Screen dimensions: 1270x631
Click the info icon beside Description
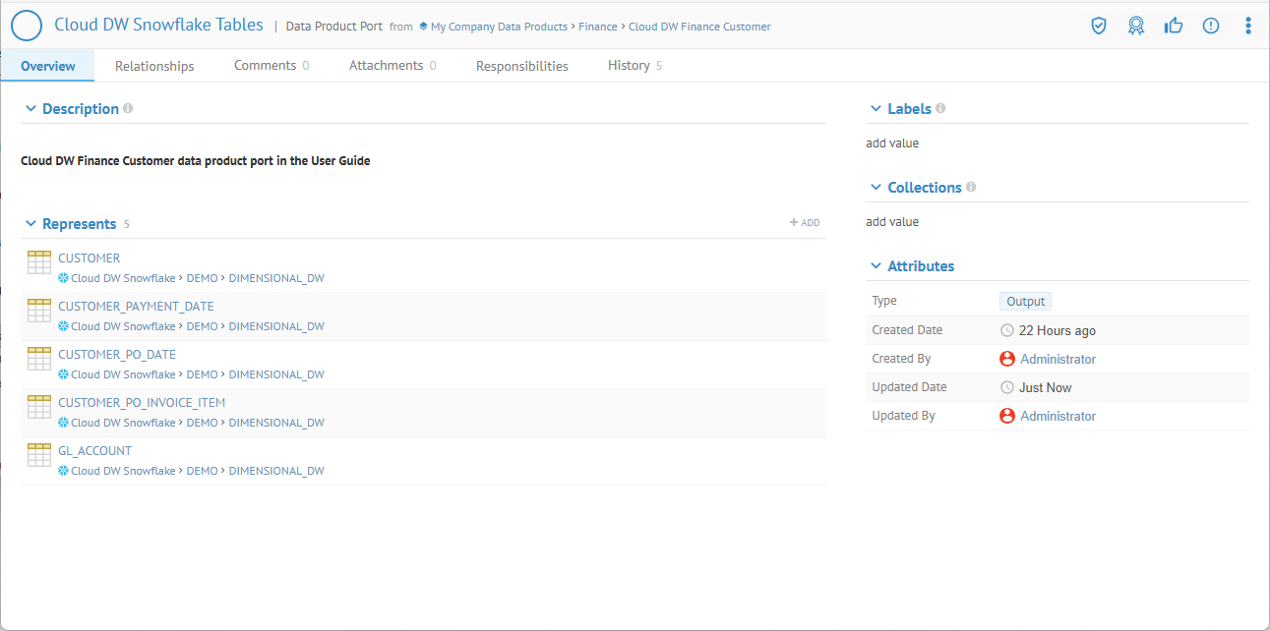point(128,109)
